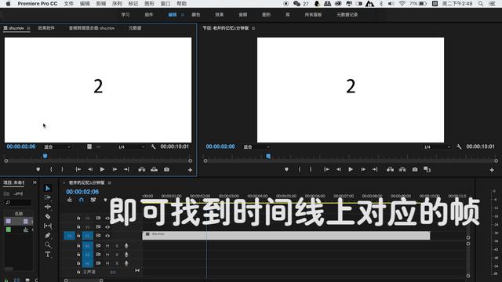The image size is (502, 282).
Task: Mark In point in Program monitor
Action: [300, 169]
